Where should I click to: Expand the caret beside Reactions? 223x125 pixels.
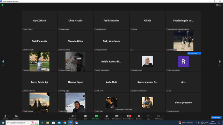(142, 116)
